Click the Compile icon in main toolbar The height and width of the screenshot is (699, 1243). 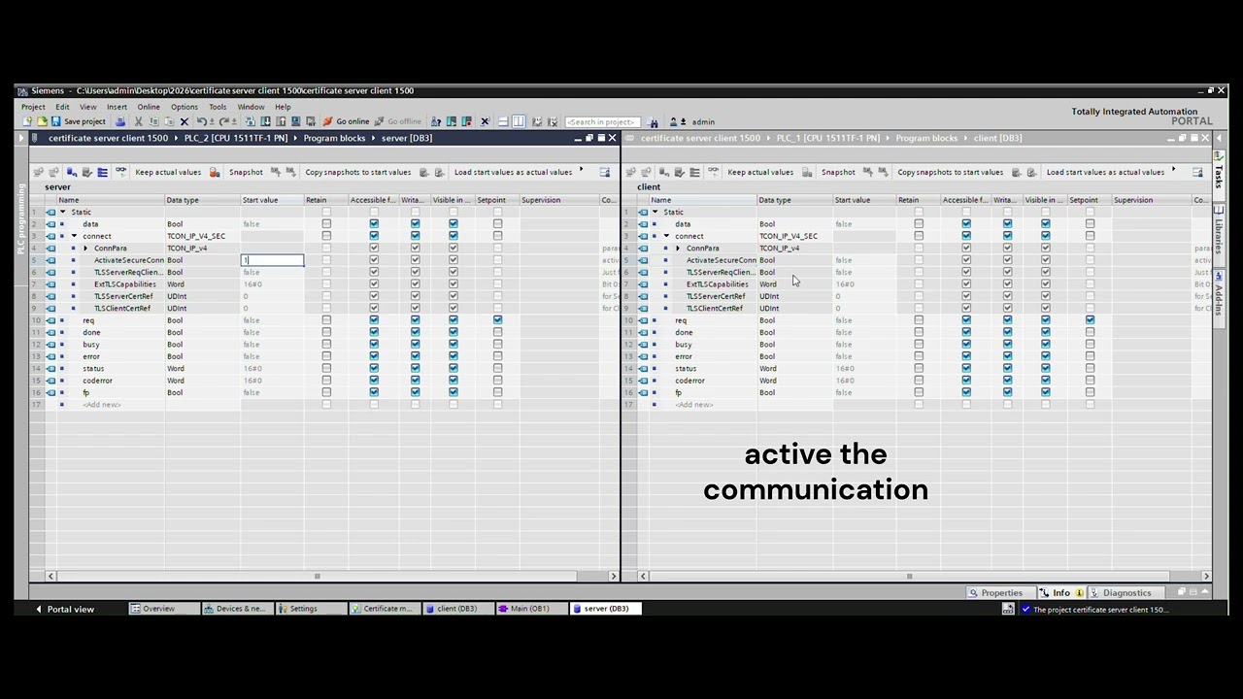(250, 121)
